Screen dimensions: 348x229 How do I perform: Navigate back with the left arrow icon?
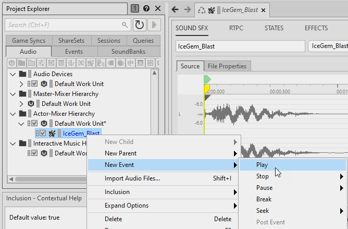point(175,9)
